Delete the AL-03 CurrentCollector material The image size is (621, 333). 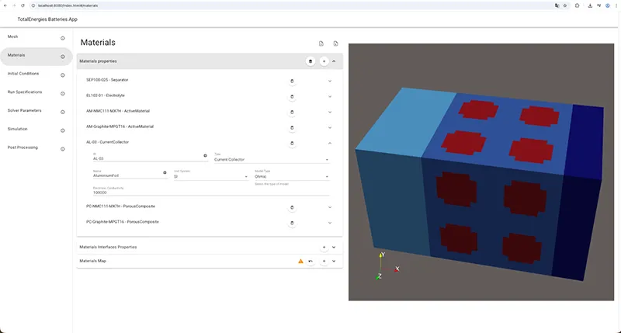point(292,144)
